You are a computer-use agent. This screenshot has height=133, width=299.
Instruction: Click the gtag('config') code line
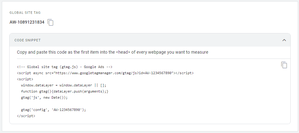point(53,110)
